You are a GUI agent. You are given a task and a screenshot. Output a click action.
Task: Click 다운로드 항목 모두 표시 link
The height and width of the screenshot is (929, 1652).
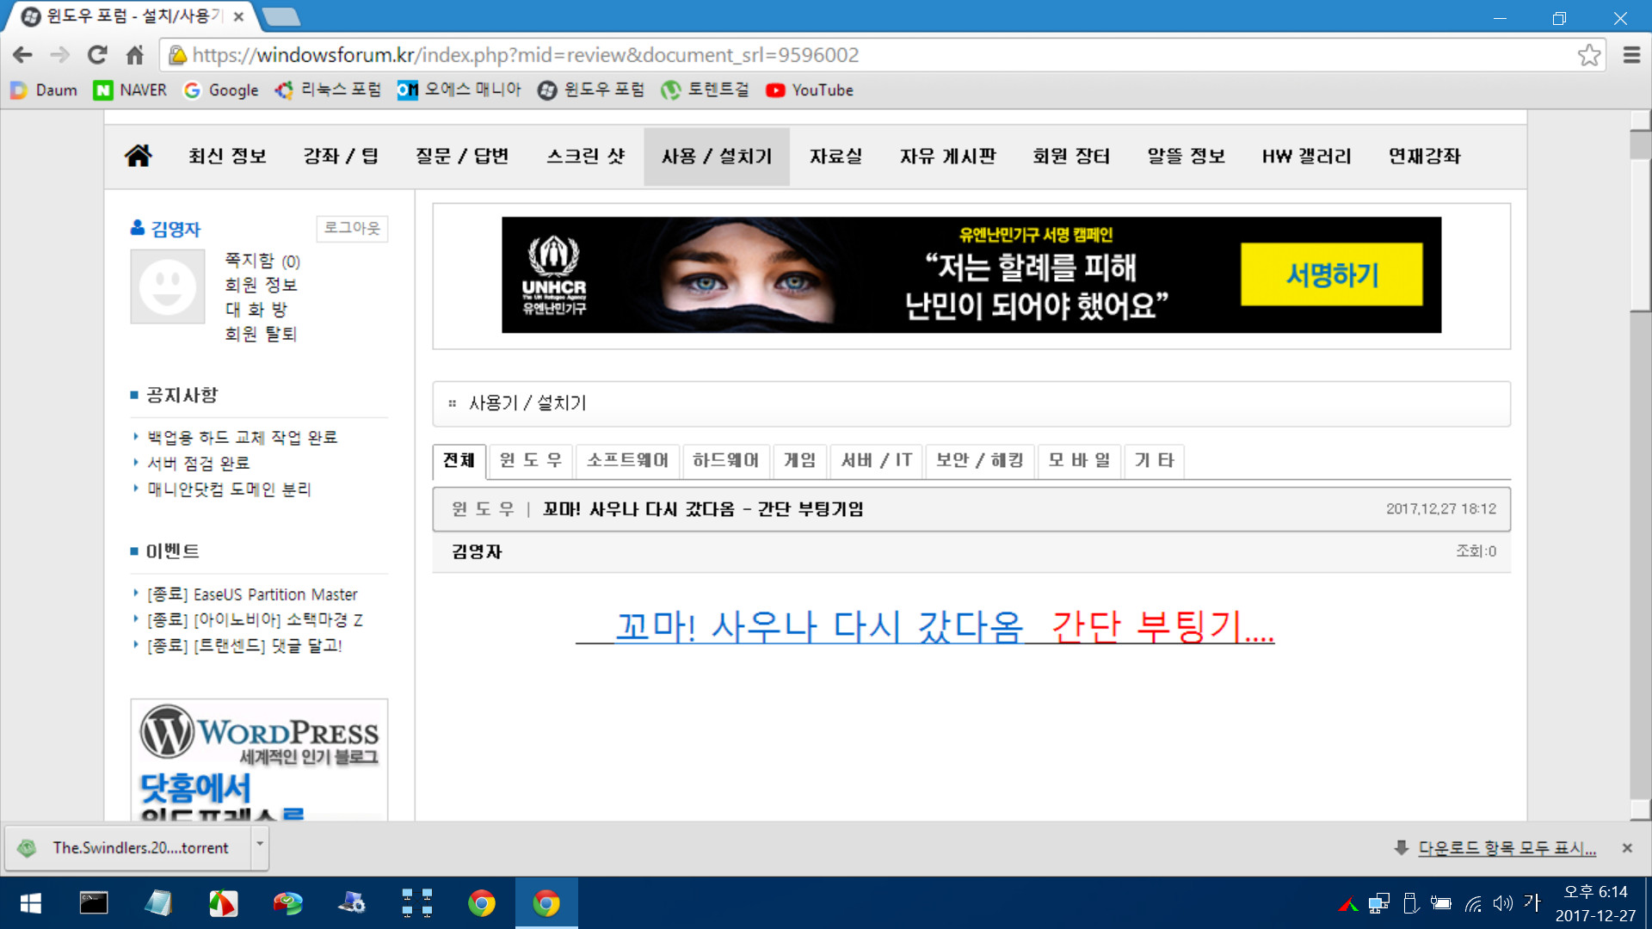click(x=1507, y=848)
